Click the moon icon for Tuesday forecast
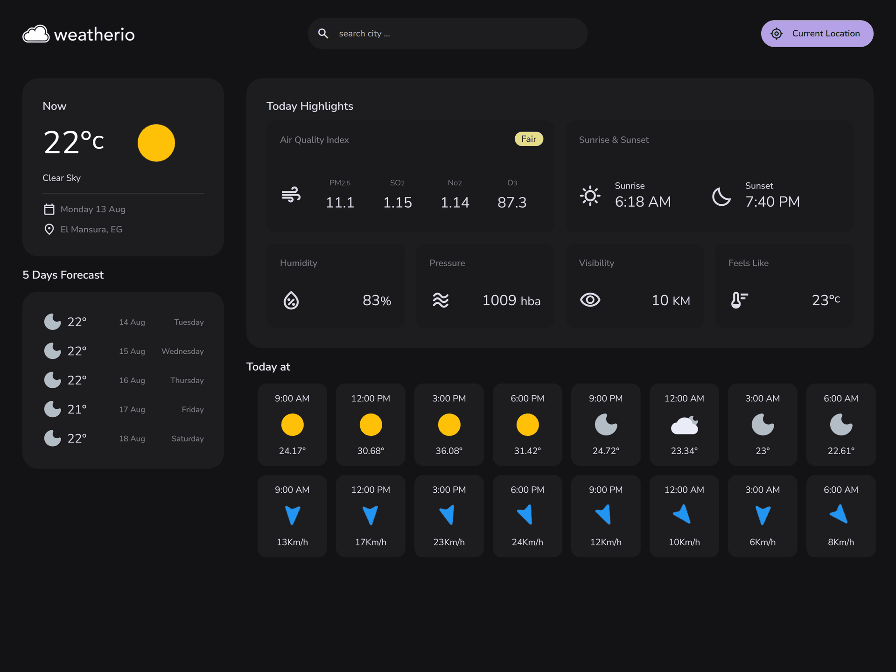The height and width of the screenshot is (672, 896). point(52,322)
